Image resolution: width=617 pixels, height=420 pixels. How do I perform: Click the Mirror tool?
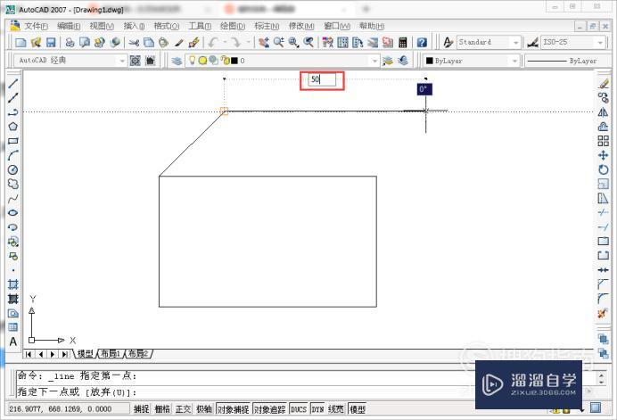(x=604, y=112)
